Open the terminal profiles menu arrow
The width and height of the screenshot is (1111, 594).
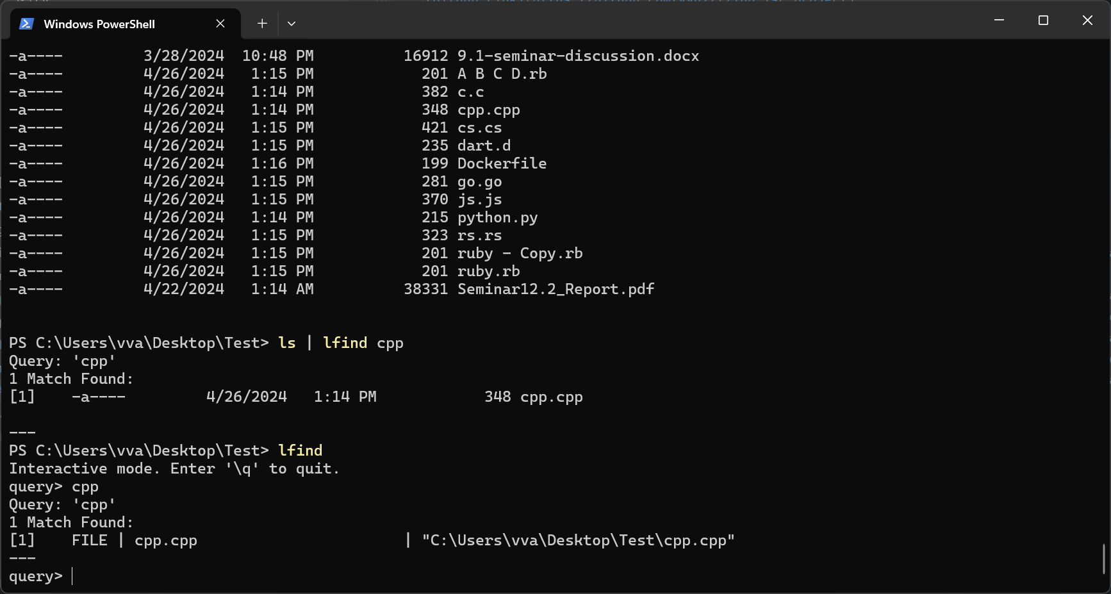292,23
